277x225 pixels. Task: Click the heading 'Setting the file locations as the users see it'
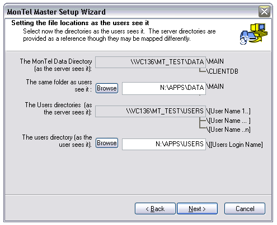80,23
